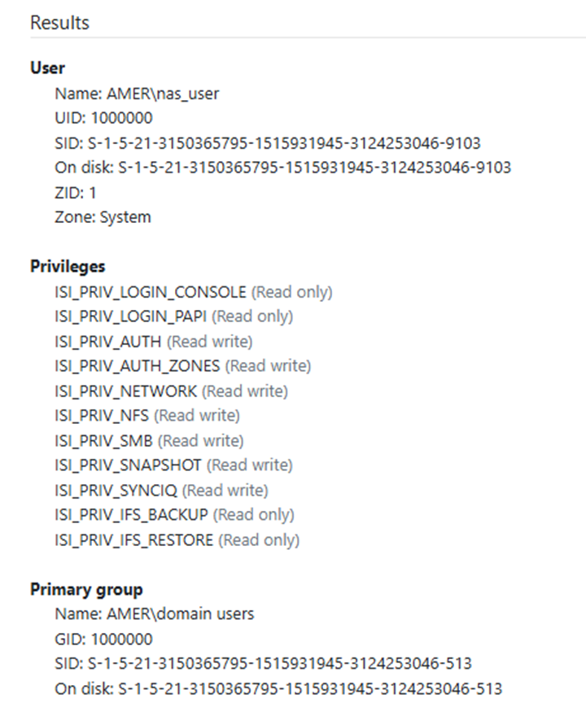Image resolution: width=586 pixels, height=716 pixels.
Task: Click the Zone: System line
Action: pos(103,217)
